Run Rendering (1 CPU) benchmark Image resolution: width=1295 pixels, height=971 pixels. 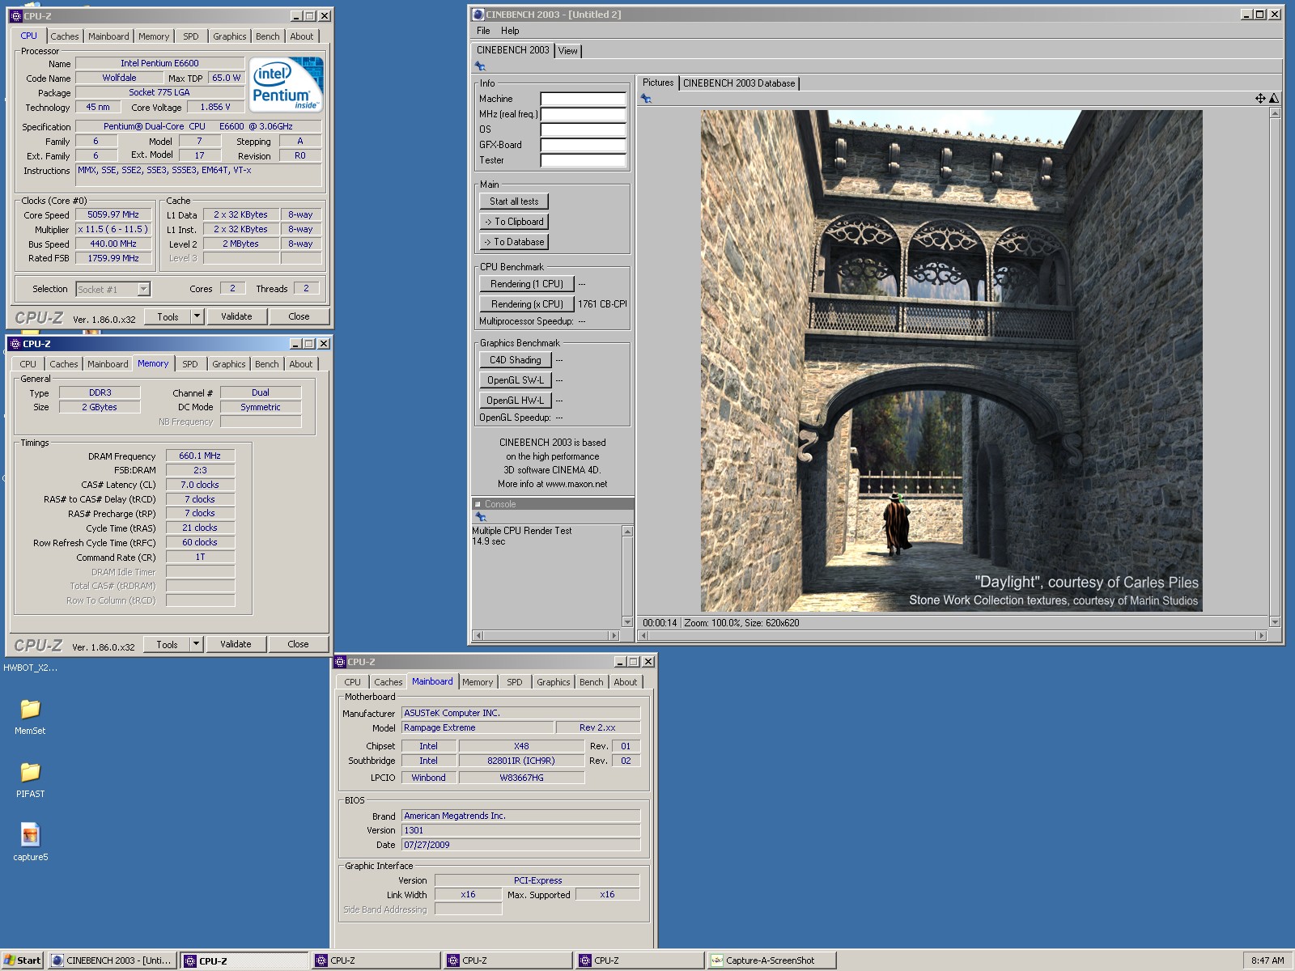(x=527, y=284)
